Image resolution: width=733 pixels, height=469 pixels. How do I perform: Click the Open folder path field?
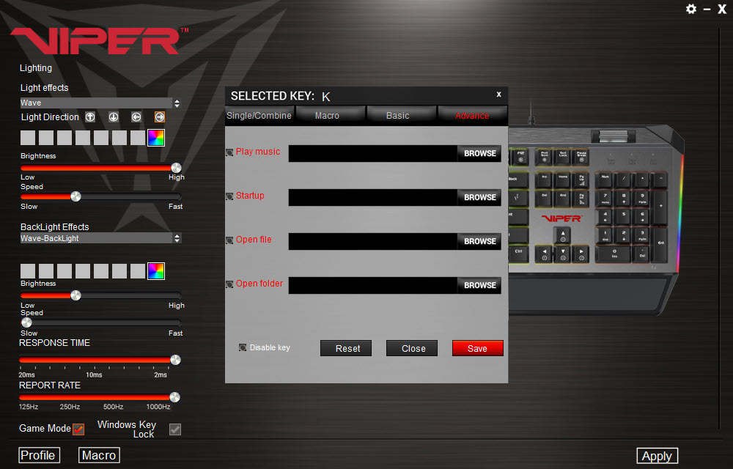(x=373, y=285)
